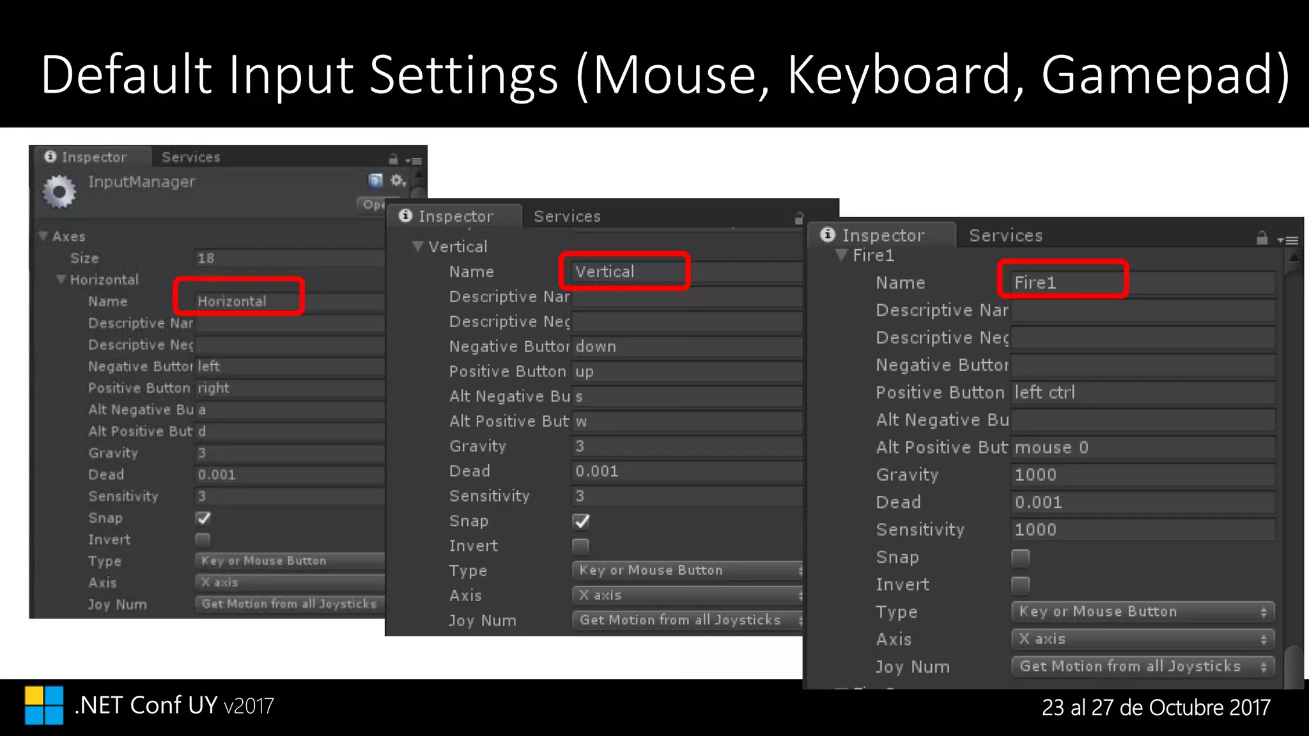Disable Snap checkbox for Vertical axis
Image resolution: width=1309 pixels, height=736 pixels.
tap(581, 521)
